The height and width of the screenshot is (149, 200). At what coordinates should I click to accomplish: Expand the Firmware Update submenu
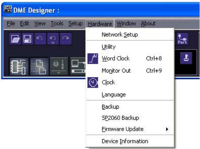(x=130, y=129)
